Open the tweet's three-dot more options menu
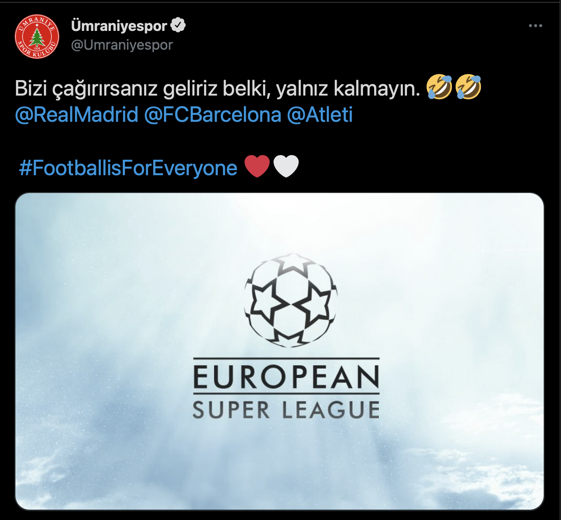 coord(535,26)
